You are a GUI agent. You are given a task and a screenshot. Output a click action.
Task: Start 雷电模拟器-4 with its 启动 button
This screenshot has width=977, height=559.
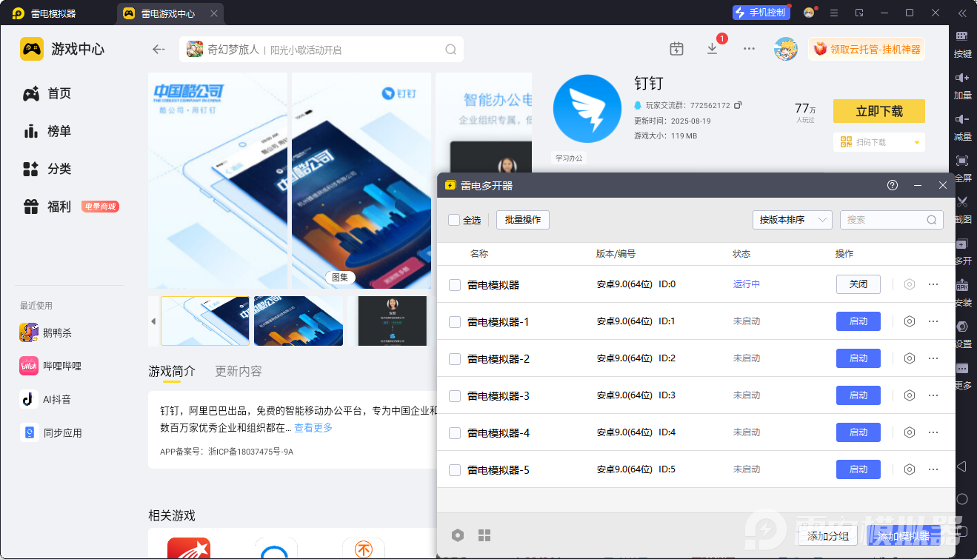click(x=858, y=432)
